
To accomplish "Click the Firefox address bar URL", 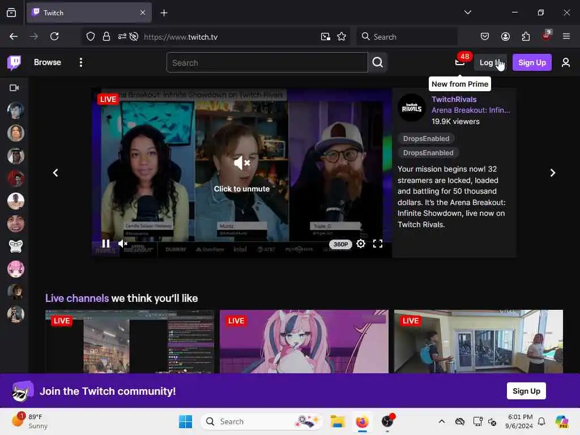I will (181, 37).
